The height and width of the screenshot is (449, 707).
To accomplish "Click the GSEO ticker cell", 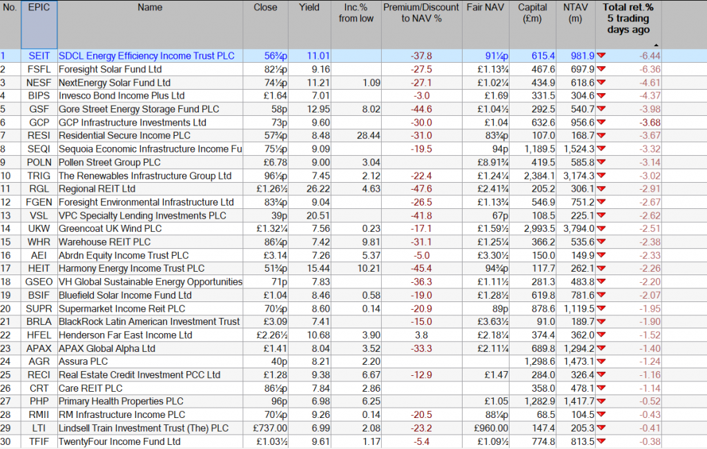I will (39, 282).
